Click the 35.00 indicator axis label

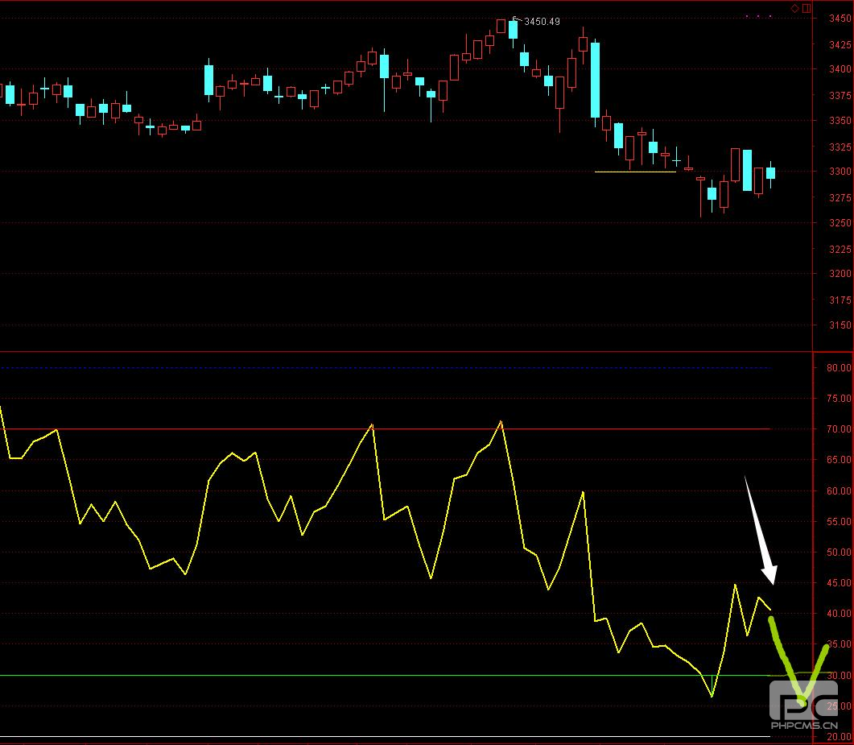coord(839,644)
